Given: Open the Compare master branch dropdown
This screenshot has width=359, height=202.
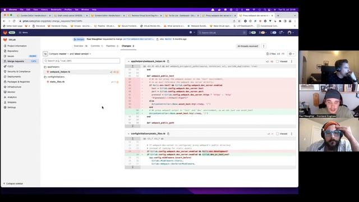Looking at the screenshot, I should (x=64, y=54).
